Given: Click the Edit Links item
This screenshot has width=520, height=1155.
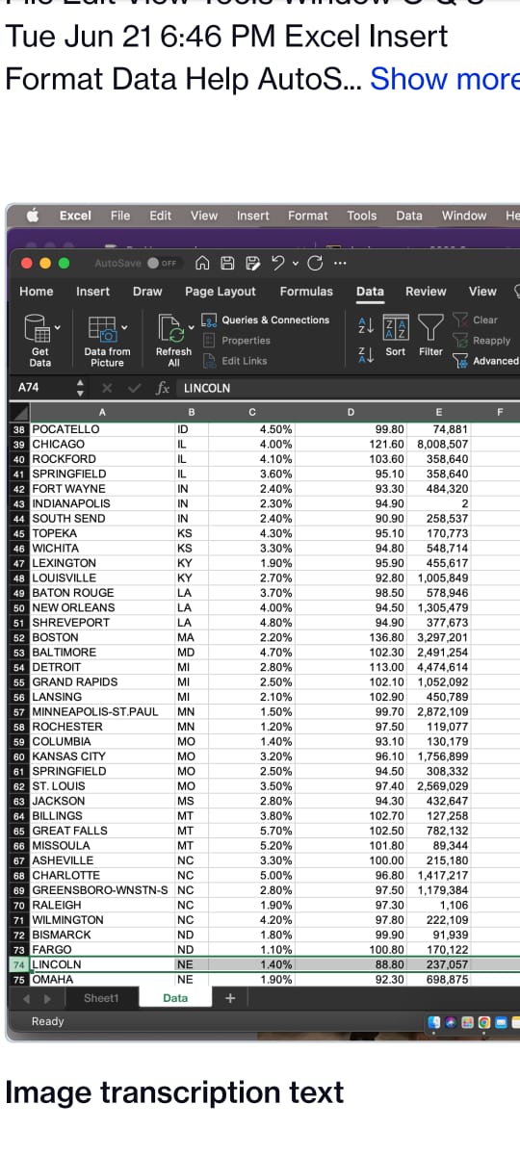Looking at the screenshot, I should pyautogui.click(x=235, y=361).
